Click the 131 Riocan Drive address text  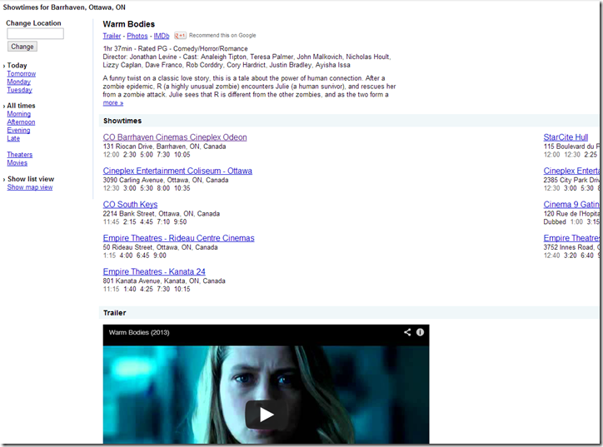tap(164, 147)
